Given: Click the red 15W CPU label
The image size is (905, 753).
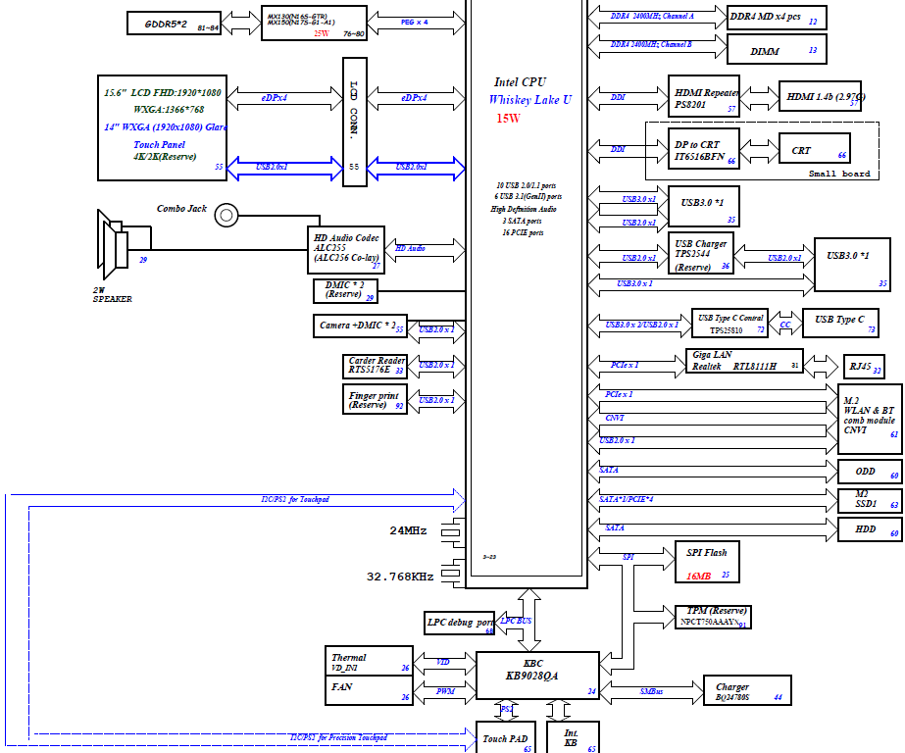Looking at the screenshot, I should (509, 119).
